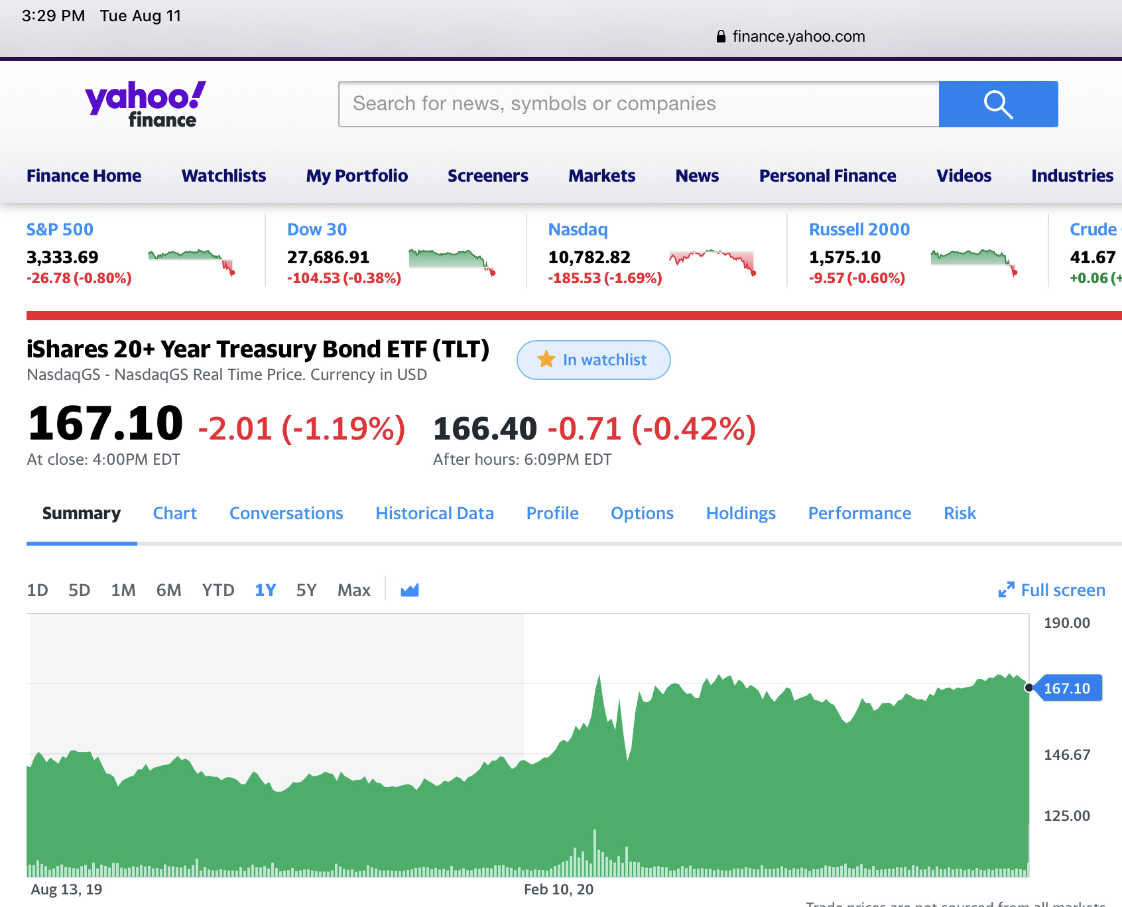
Task: Switch to the Performance tab
Action: tap(860, 513)
